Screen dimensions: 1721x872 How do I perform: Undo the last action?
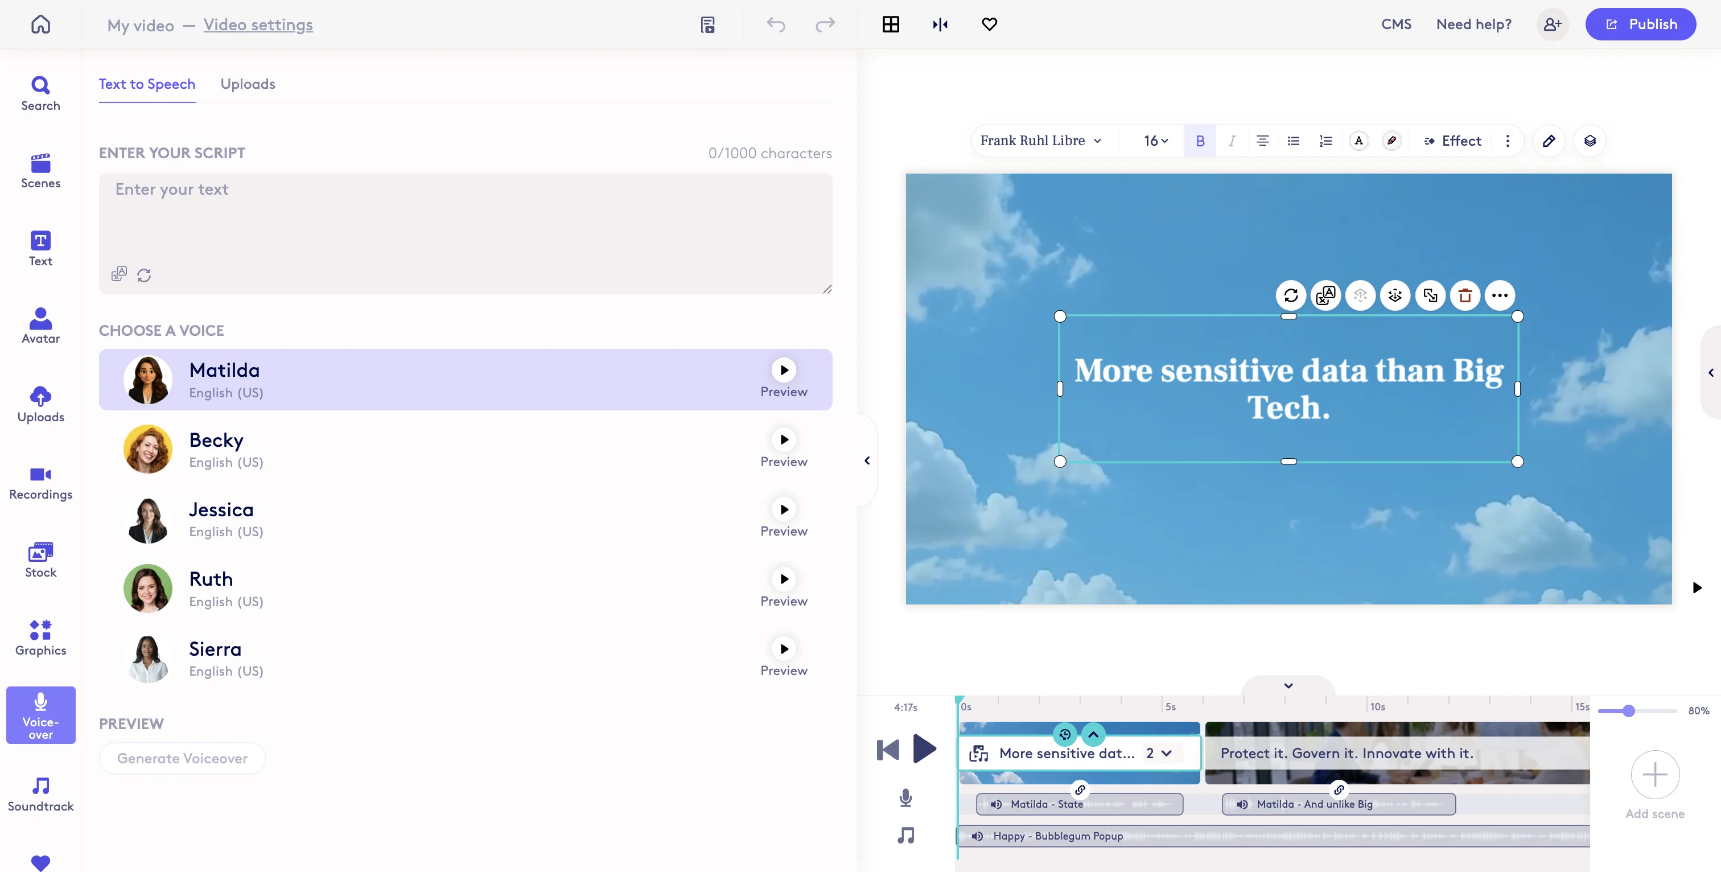coord(776,24)
